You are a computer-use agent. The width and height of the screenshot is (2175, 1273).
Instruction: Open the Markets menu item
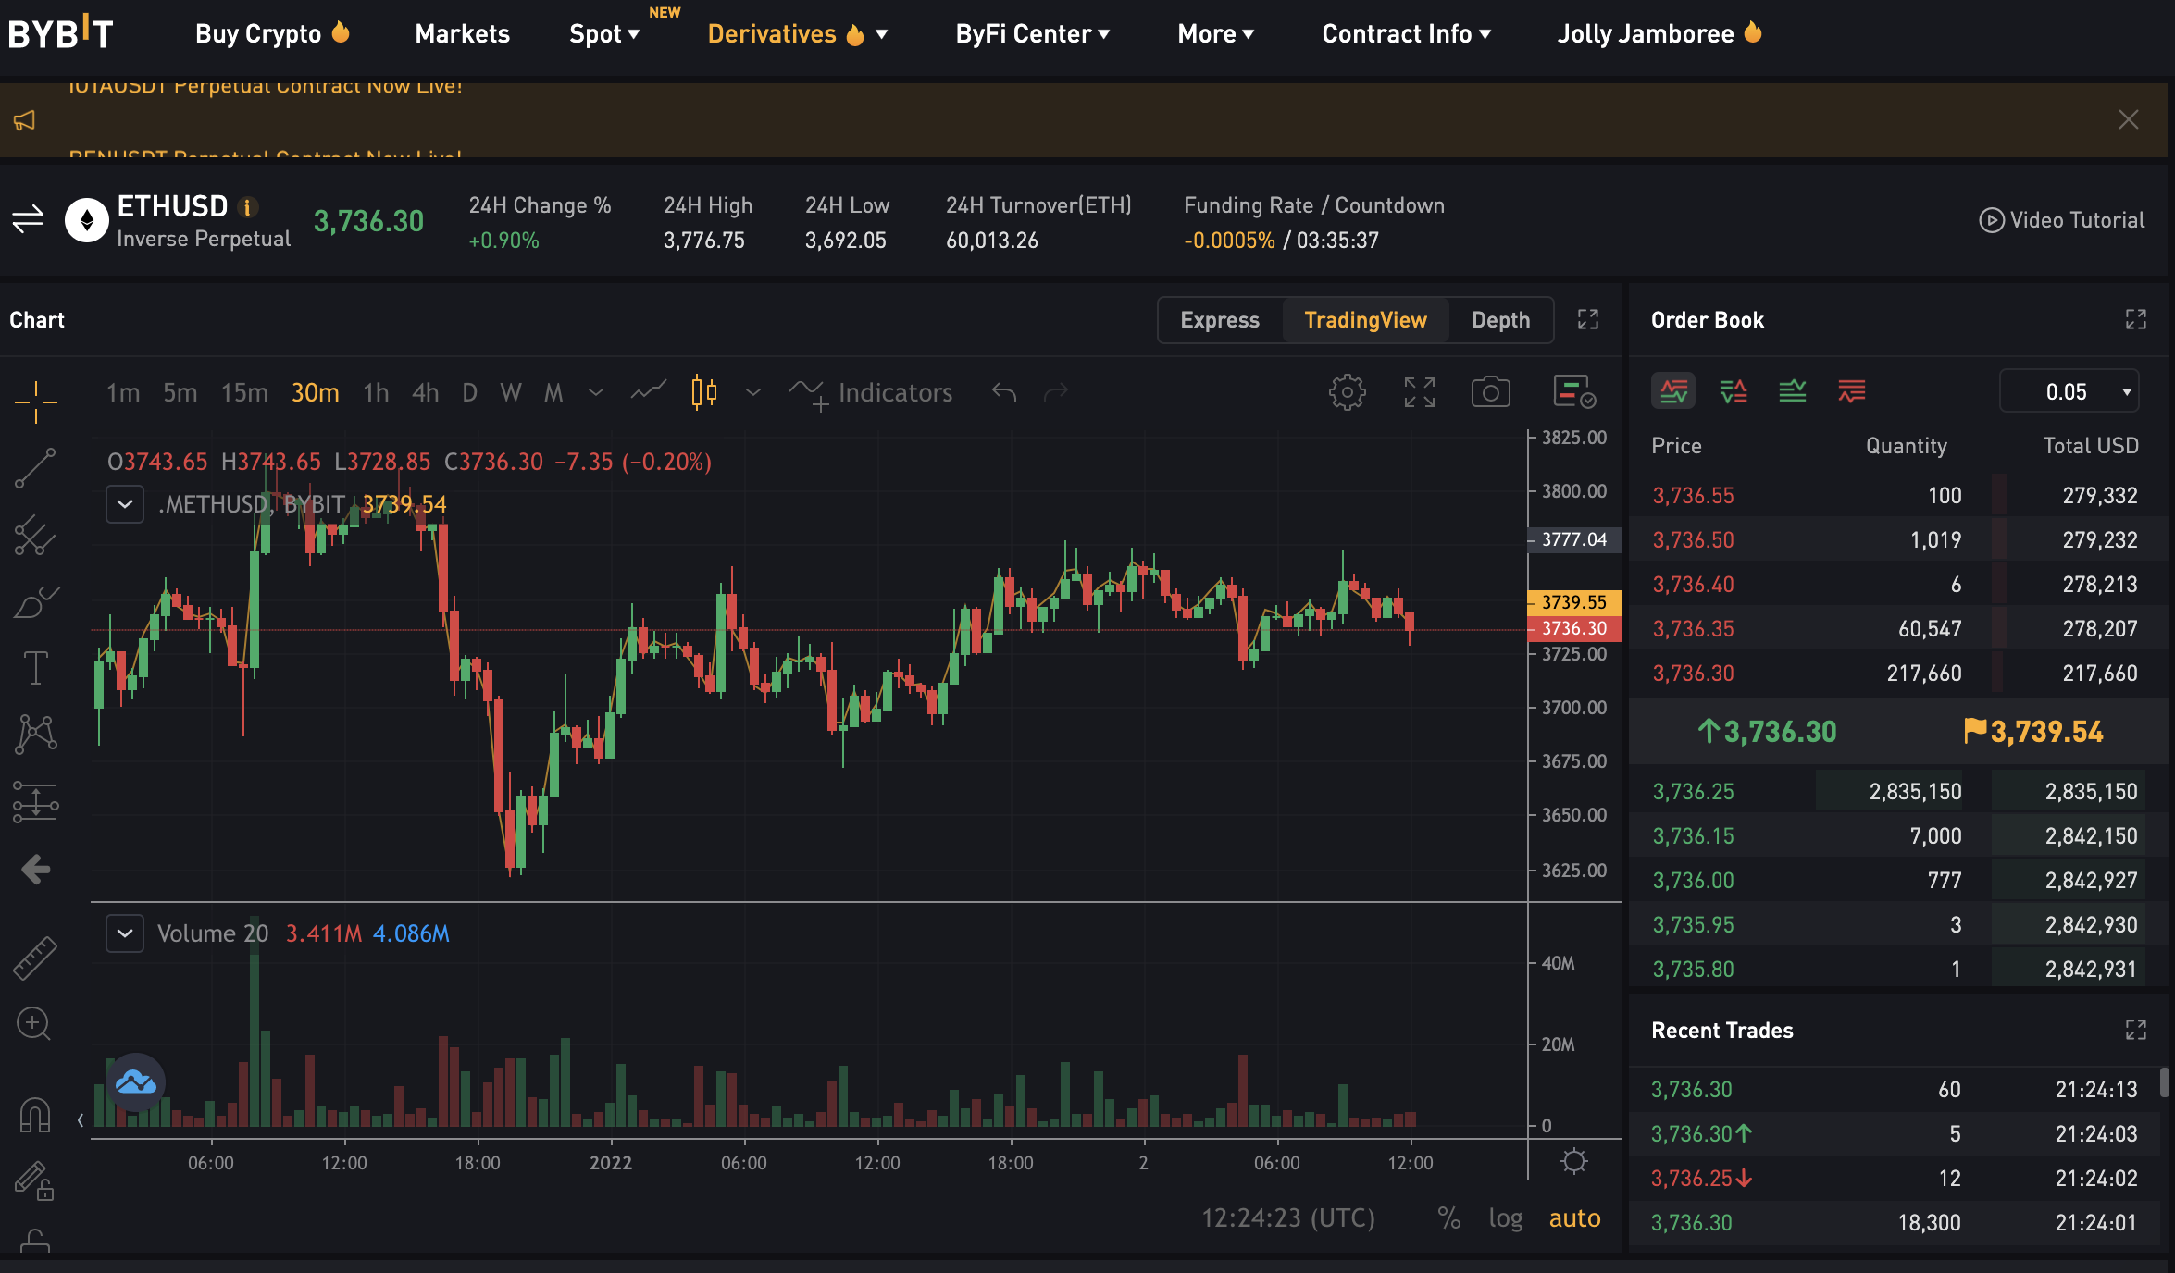point(462,34)
